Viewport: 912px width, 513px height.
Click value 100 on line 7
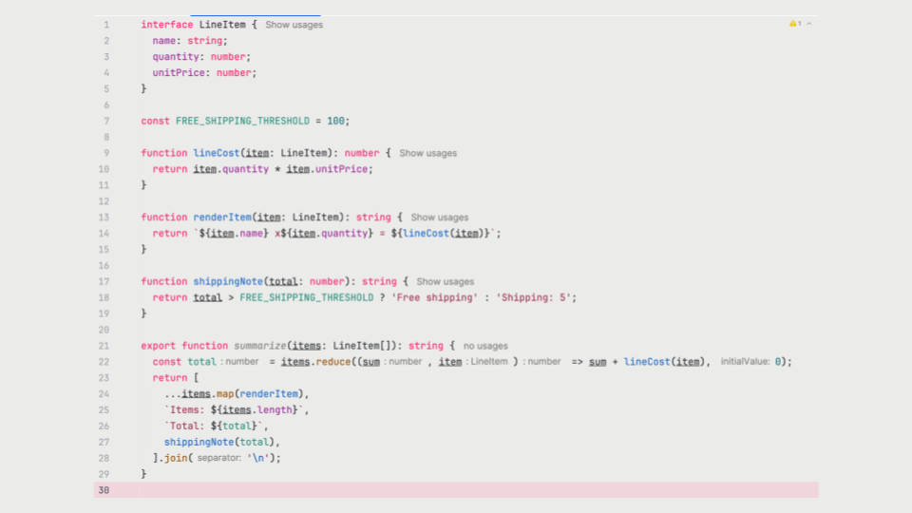[x=335, y=121]
